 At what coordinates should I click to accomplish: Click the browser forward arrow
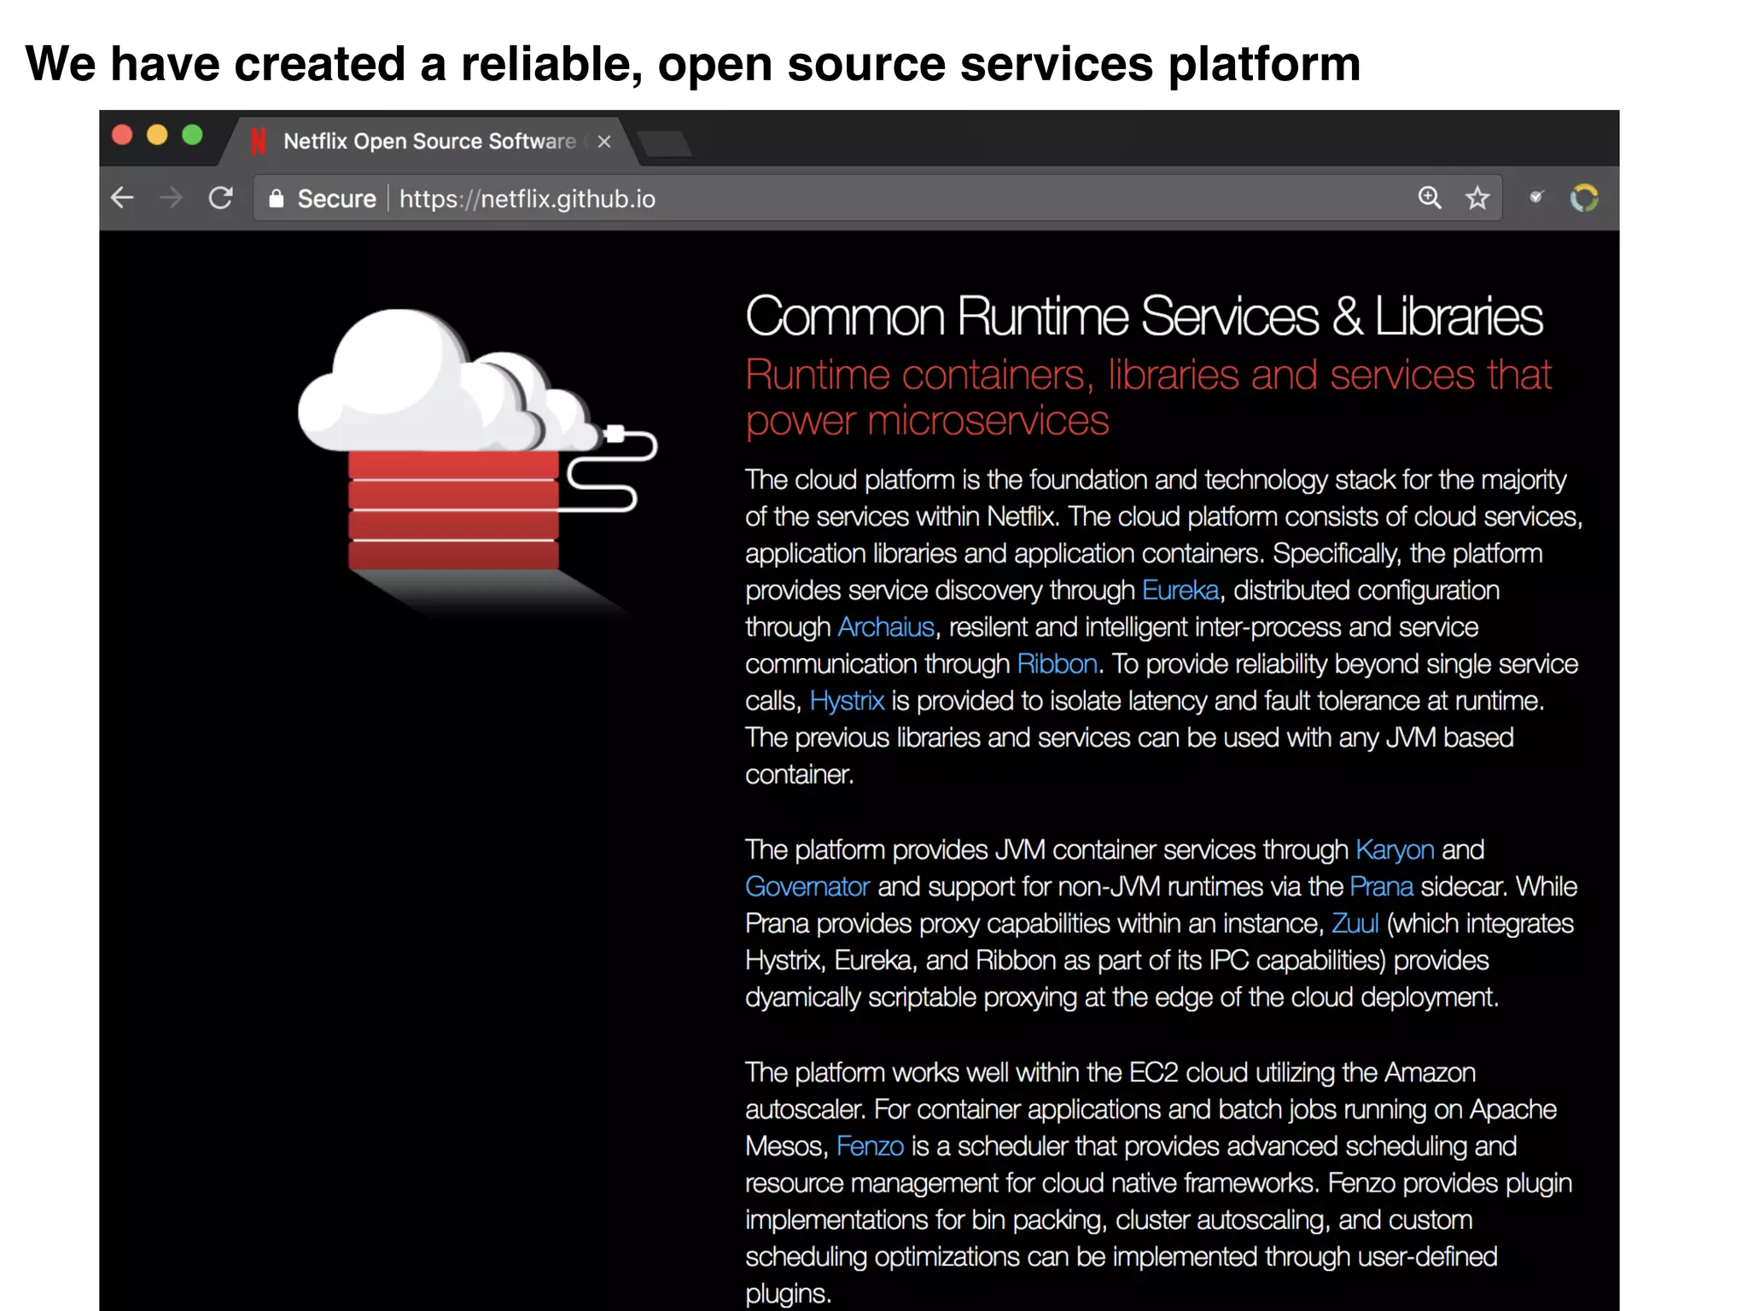tap(171, 198)
